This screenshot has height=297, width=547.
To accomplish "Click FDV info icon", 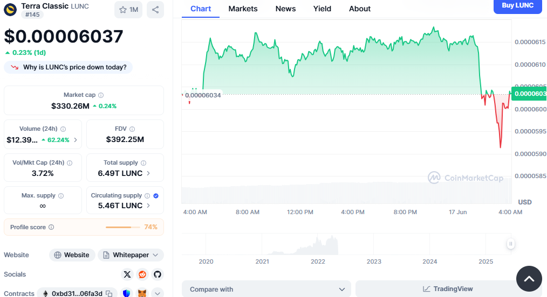I will (x=132, y=129).
